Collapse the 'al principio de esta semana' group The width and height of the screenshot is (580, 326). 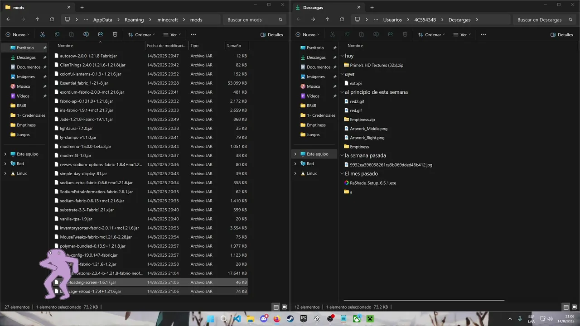[342, 92]
